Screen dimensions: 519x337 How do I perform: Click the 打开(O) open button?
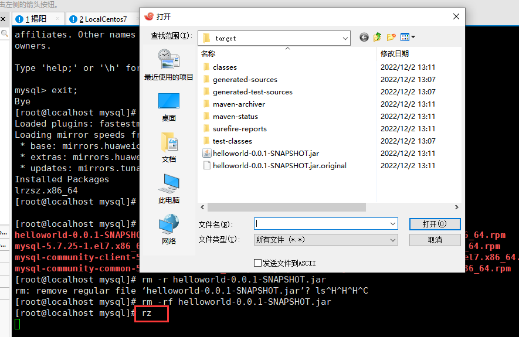coord(435,224)
